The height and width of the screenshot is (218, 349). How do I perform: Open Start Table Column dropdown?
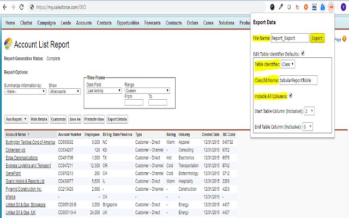(309, 111)
